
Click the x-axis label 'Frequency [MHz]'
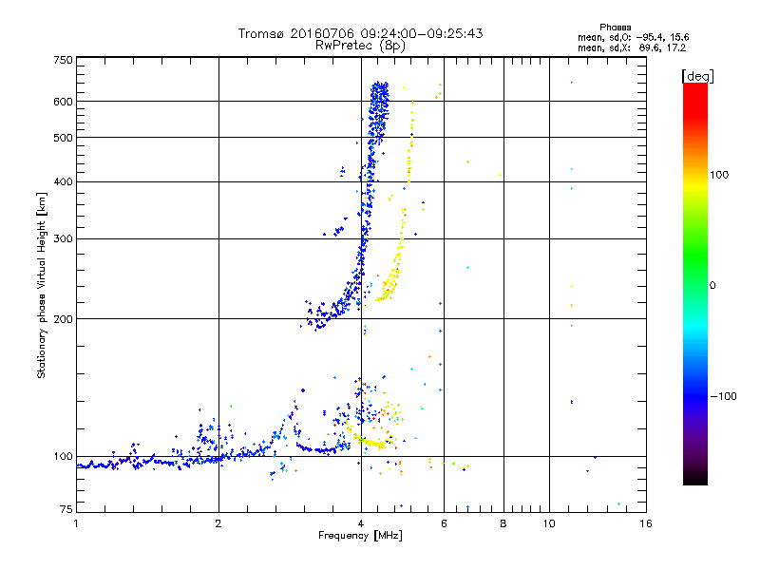pyautogui.click(x=360, y=536)
